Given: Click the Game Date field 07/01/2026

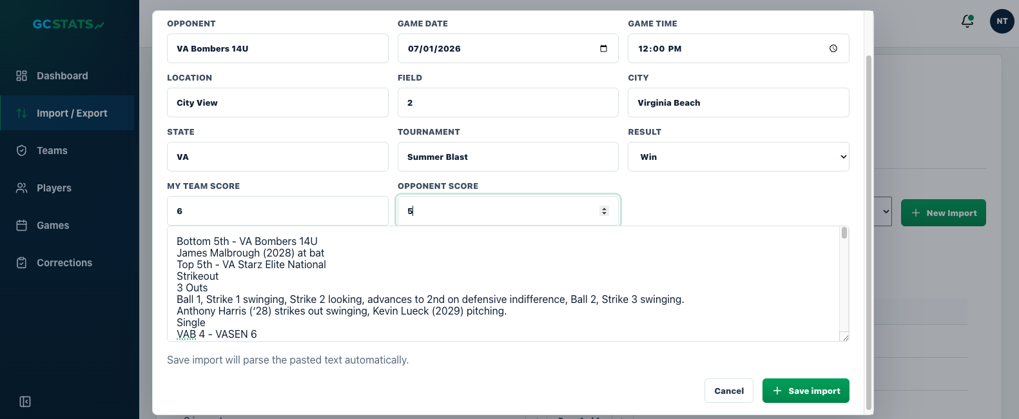Looking at the screenshot, I should point(508,48).
